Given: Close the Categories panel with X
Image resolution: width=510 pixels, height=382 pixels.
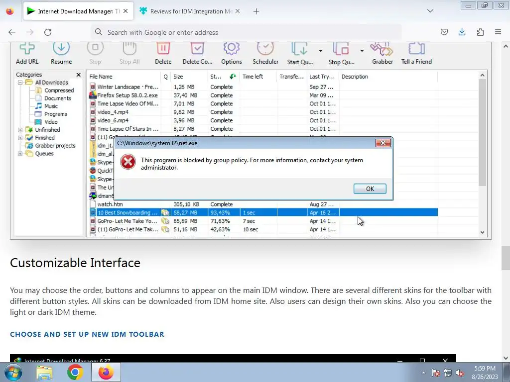Looking at the screenshot, I should tap(78, 75).
